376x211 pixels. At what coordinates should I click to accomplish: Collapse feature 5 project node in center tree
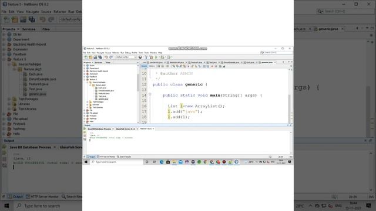pos(85,80)
